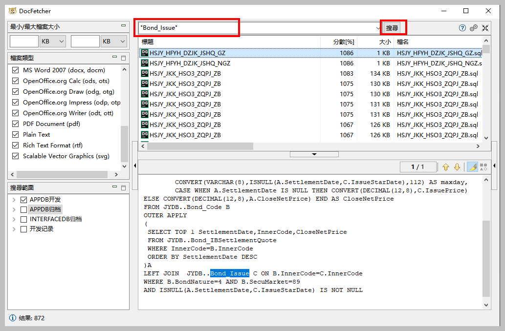
Task: Toggle the highlighter pen in preview pane
Action: tap(472, 167)
